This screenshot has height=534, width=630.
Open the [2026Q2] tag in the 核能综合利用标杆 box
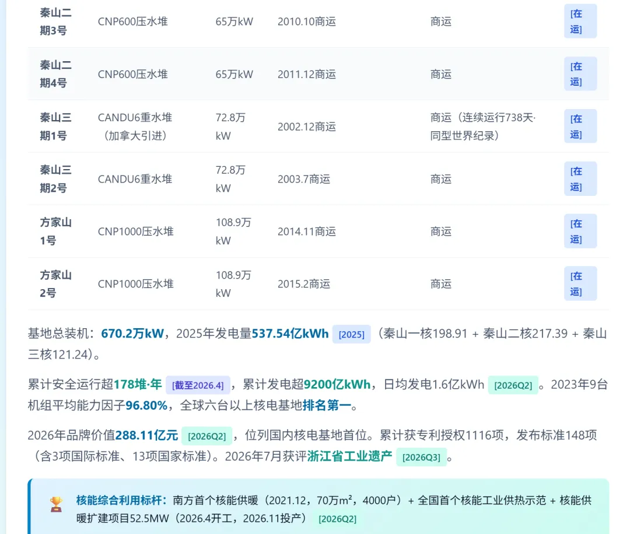[x=338, y=519]
